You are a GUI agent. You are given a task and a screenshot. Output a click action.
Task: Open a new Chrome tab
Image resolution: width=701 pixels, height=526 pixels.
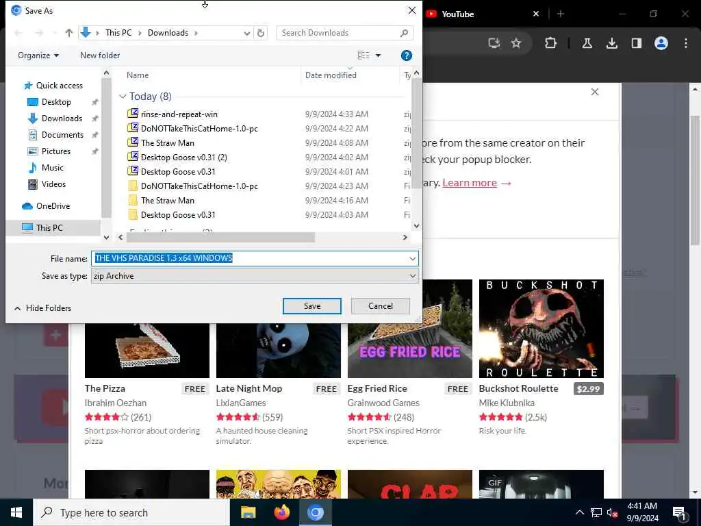(x=561, y=14)
